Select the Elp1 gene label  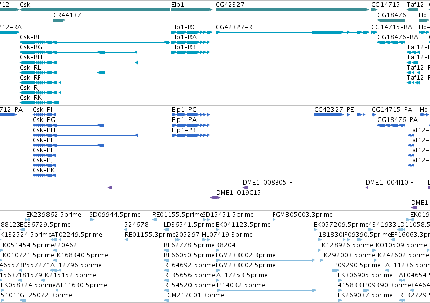[x=178, y=5]
